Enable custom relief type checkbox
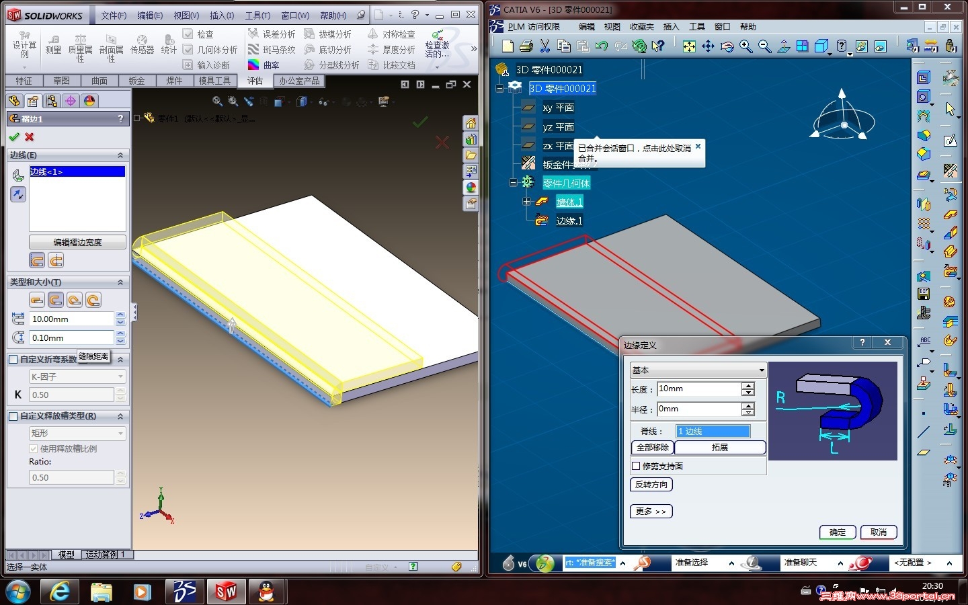This screenshot has width=968, height=605. [x=13, y=416]
